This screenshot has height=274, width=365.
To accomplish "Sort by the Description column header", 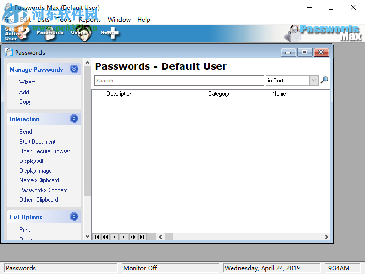I will 156,94.
